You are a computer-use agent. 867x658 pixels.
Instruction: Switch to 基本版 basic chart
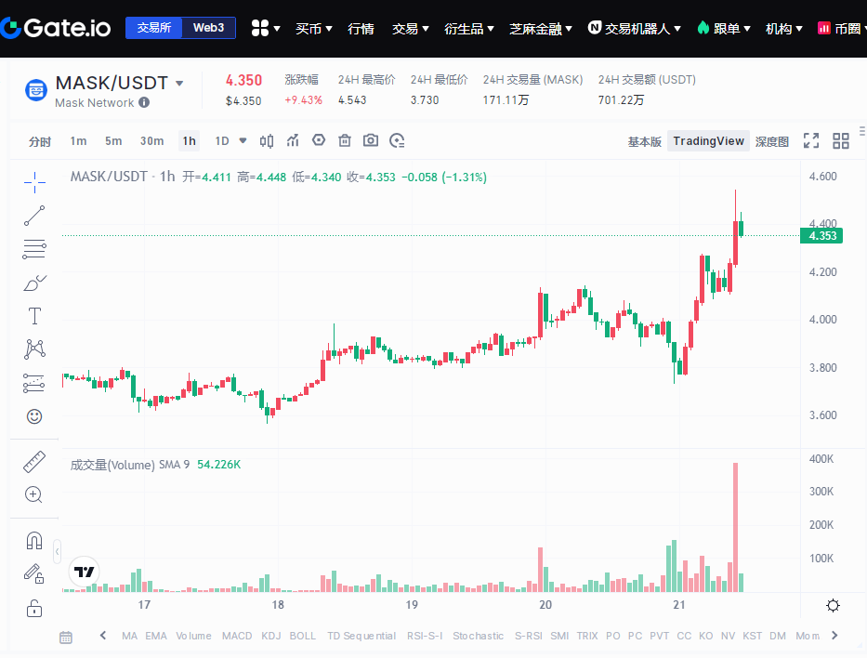pyautogui.click(x=644, y=141)
